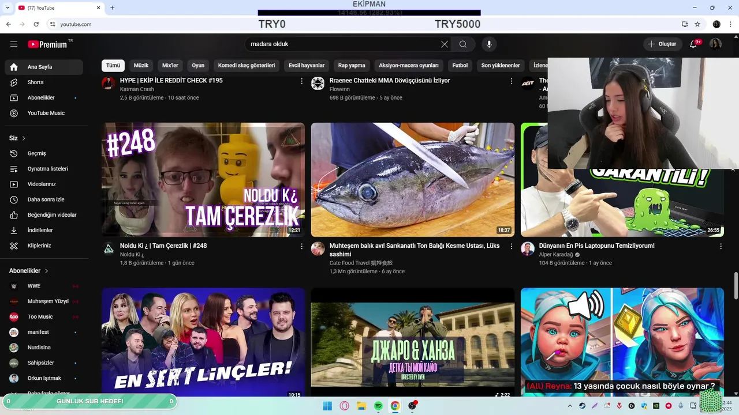This screenshot has width=739, height=415.
Task: Open options for Noldu Ki Tam Çerezlik video
Action: click(301, 246)
